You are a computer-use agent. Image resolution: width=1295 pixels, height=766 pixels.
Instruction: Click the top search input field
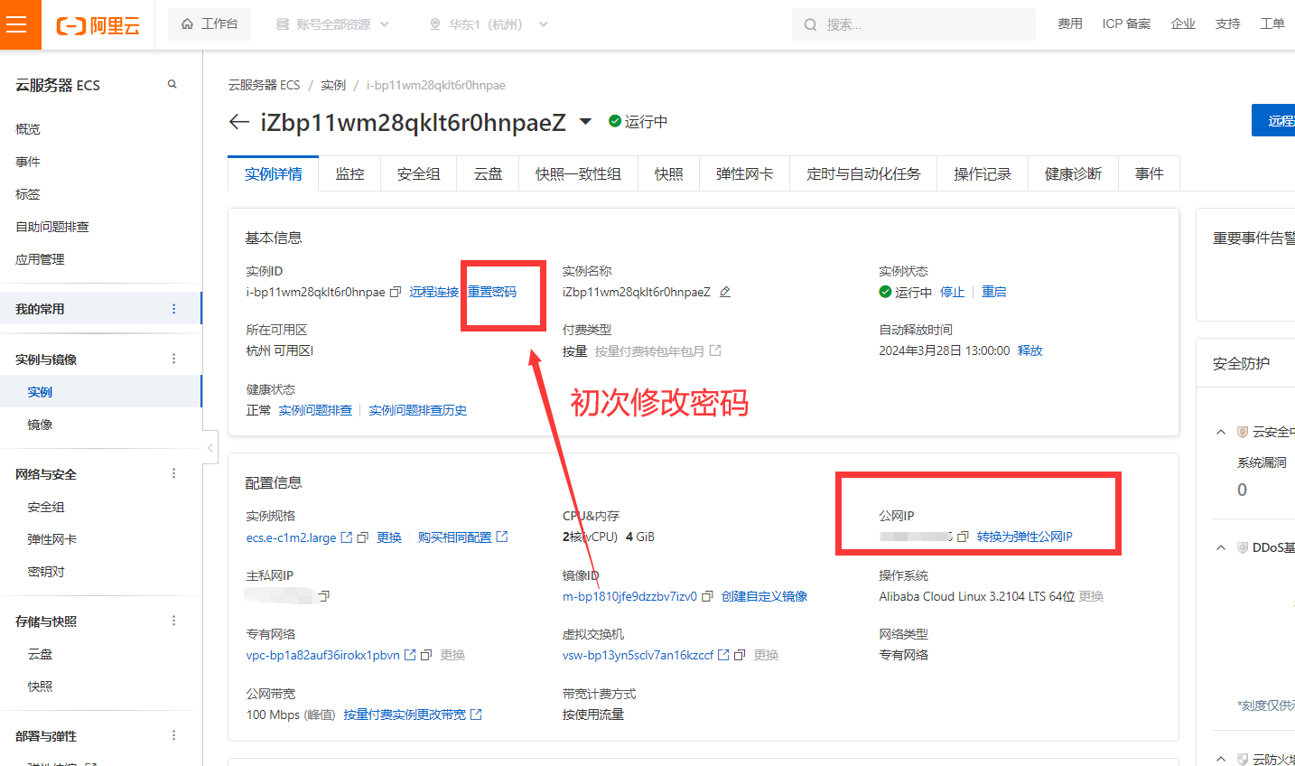click(x=914, y=24)
